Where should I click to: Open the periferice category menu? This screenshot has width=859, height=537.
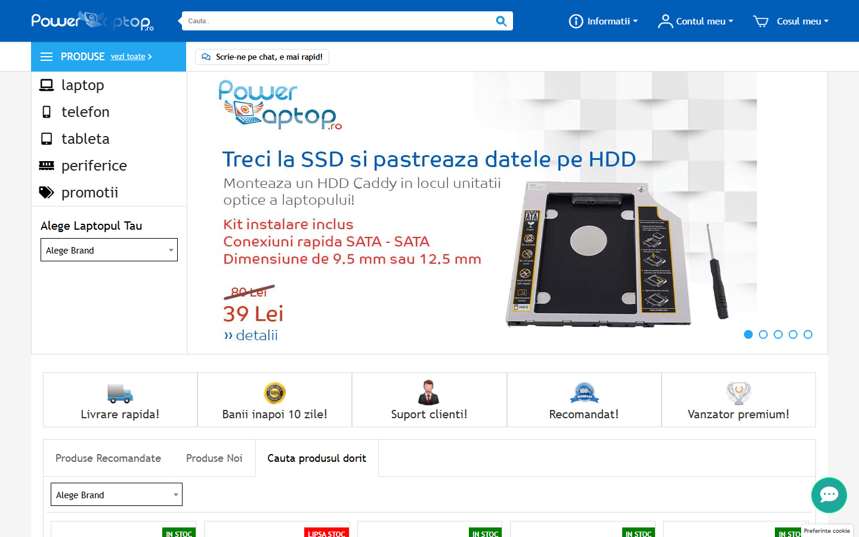tap(109, 165)
